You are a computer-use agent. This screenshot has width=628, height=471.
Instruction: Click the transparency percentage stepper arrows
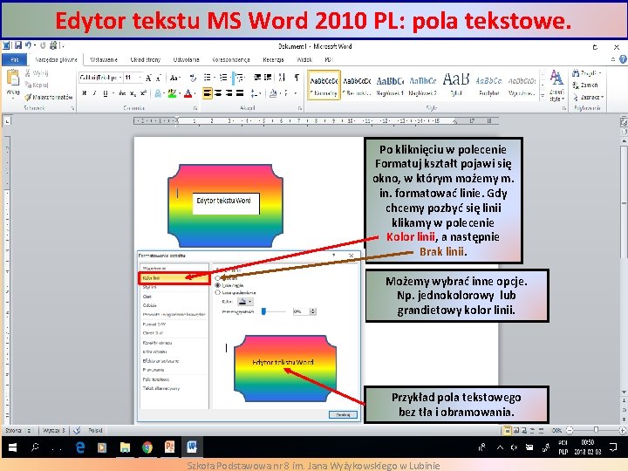click(313, 311)
